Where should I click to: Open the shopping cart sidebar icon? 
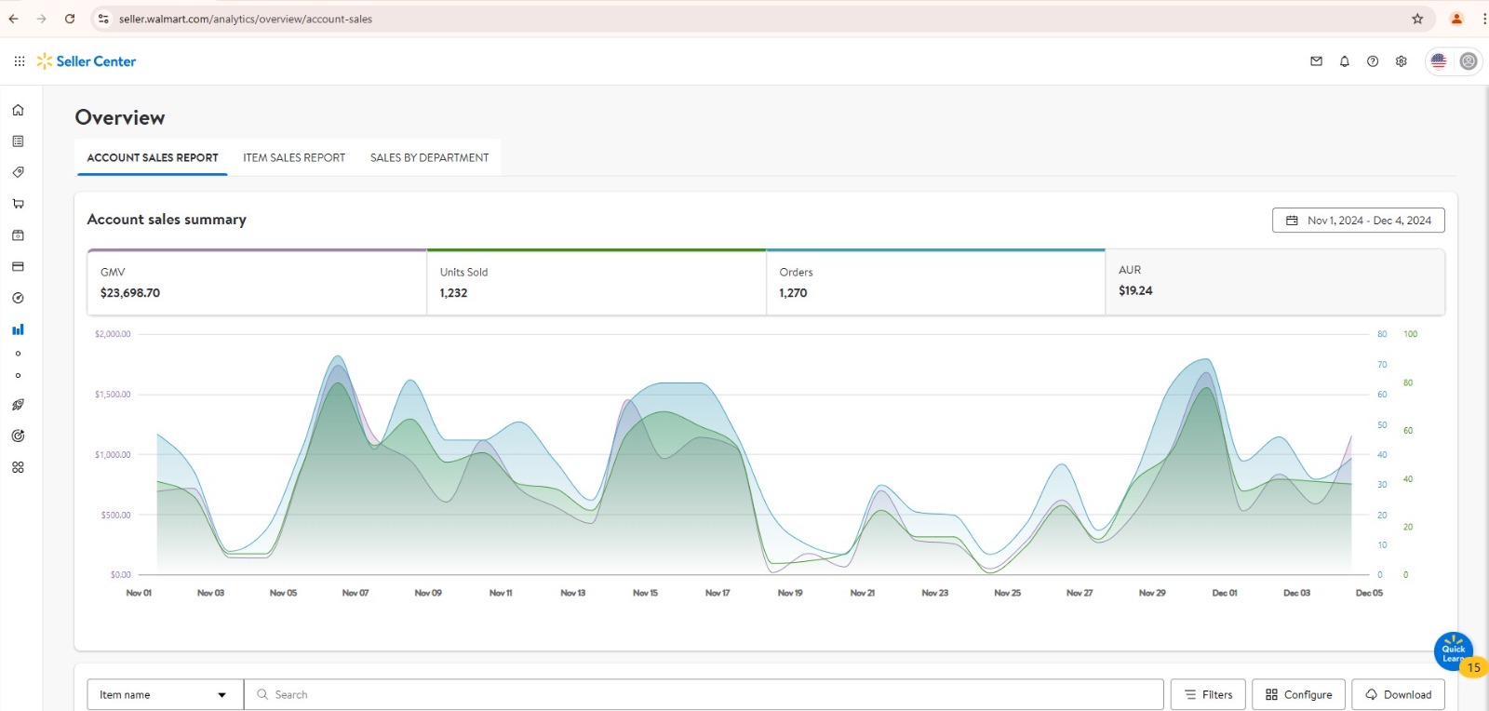18,204
